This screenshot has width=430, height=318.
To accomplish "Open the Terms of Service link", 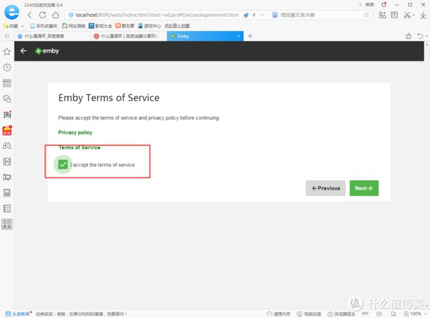I will pos(80,147).
